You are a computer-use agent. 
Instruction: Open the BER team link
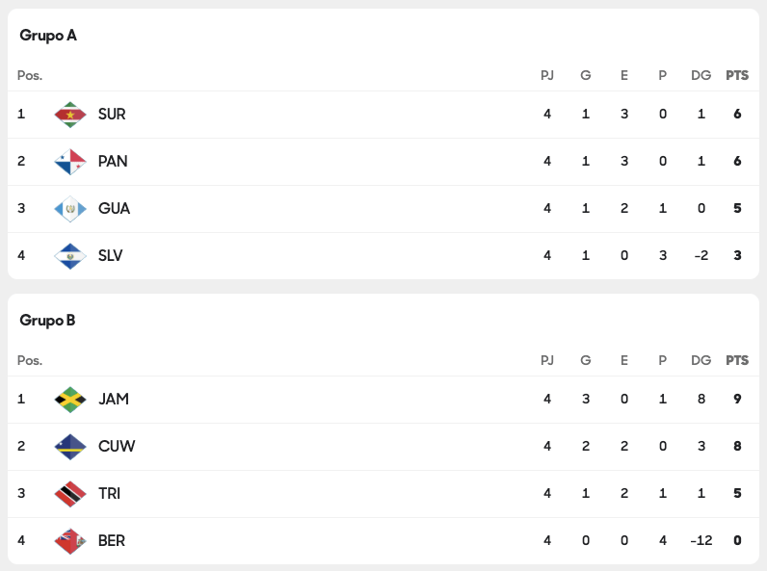pos(112,540)
